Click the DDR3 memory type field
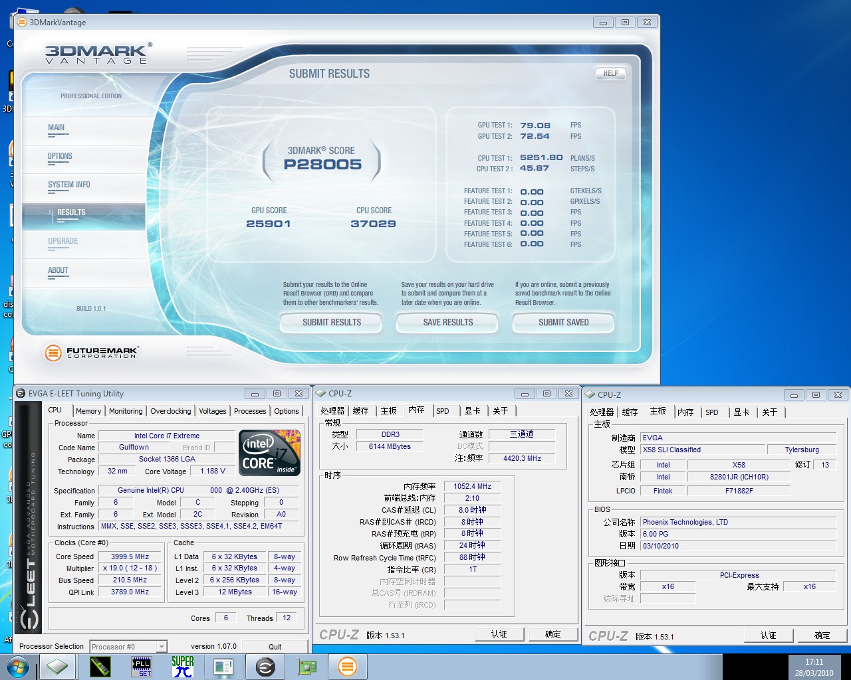This screenshot has width=851, height=680. click(x=390, y=434)
